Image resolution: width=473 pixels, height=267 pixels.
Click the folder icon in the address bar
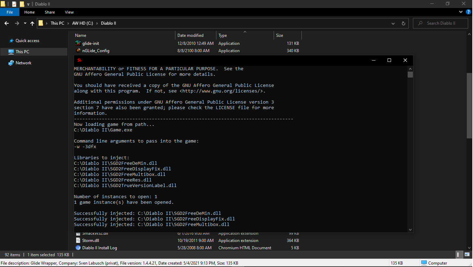pos(41,23)
